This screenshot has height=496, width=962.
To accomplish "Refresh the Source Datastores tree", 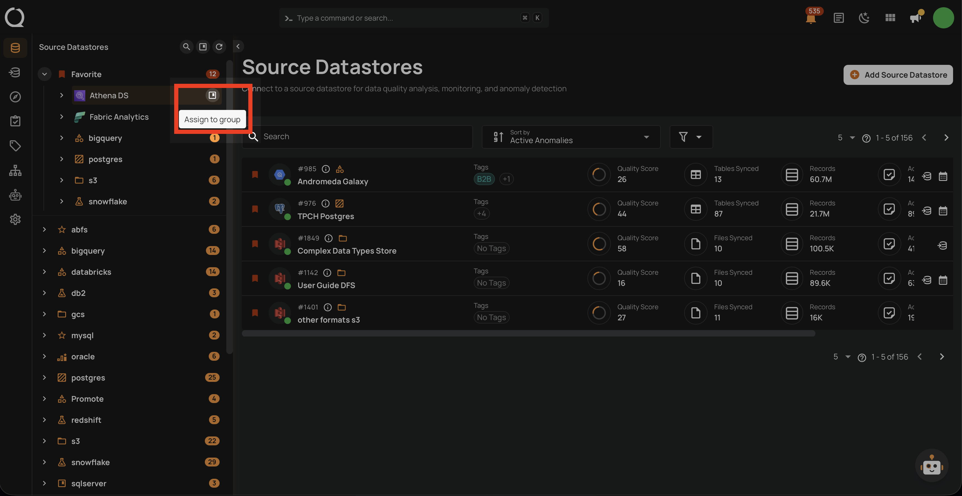I will [220, 46].
